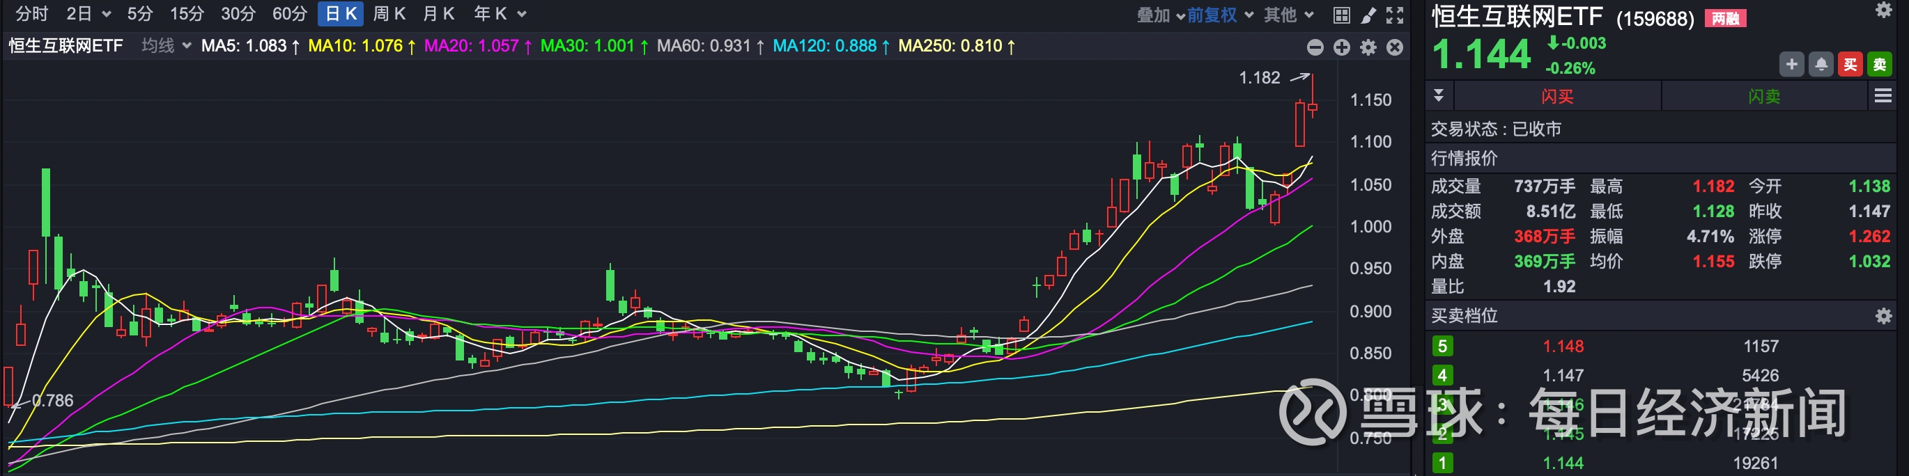Click the 涨停 1.262 limit-up value
This screenshot has height=476, width=1909.
pos(1869,237)
